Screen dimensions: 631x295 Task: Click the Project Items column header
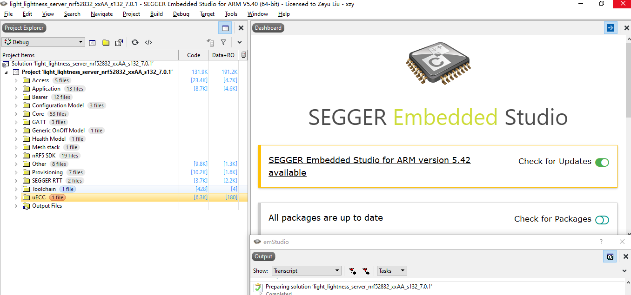point(90,55)
